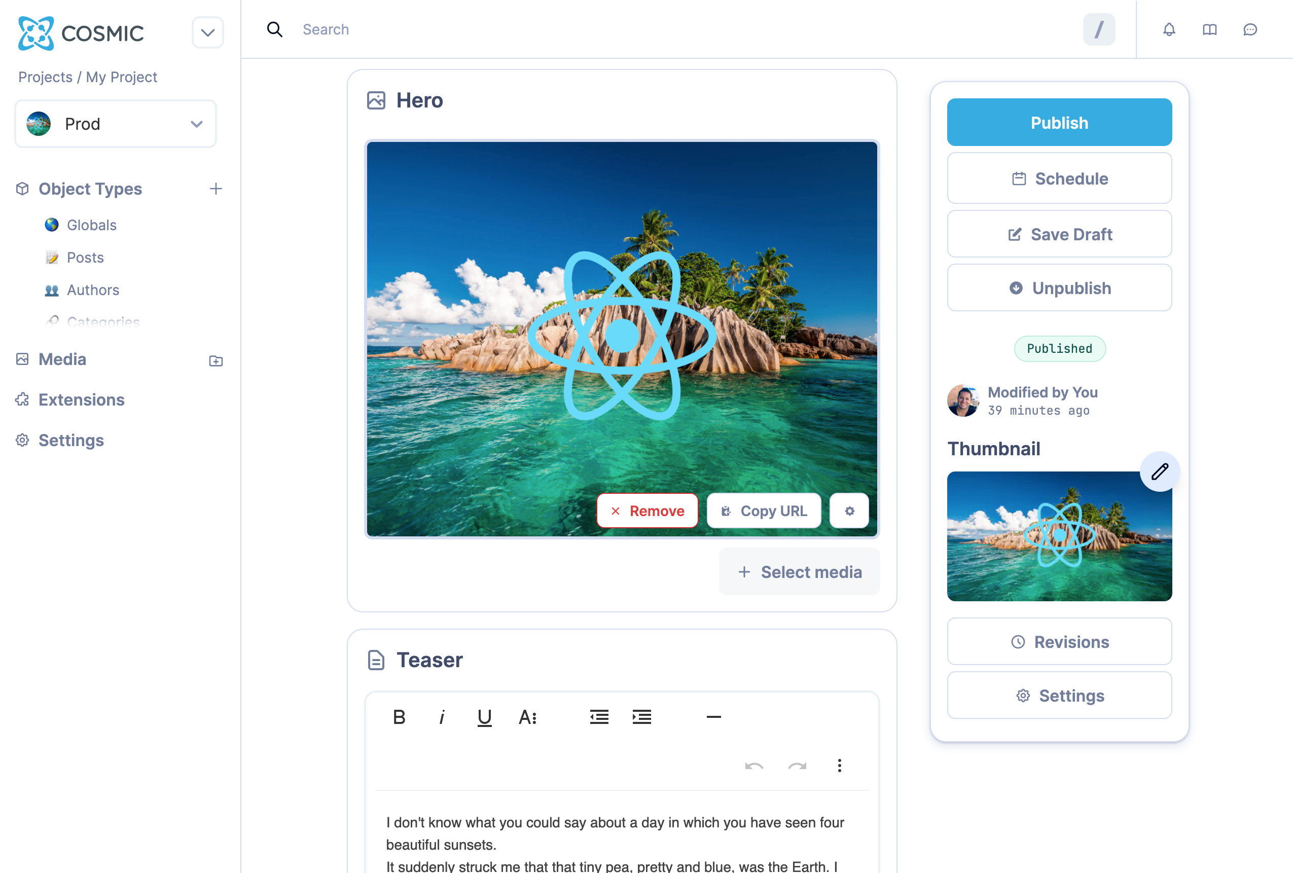Open Authors from Object Types
1293x873 pixels.
93,289
